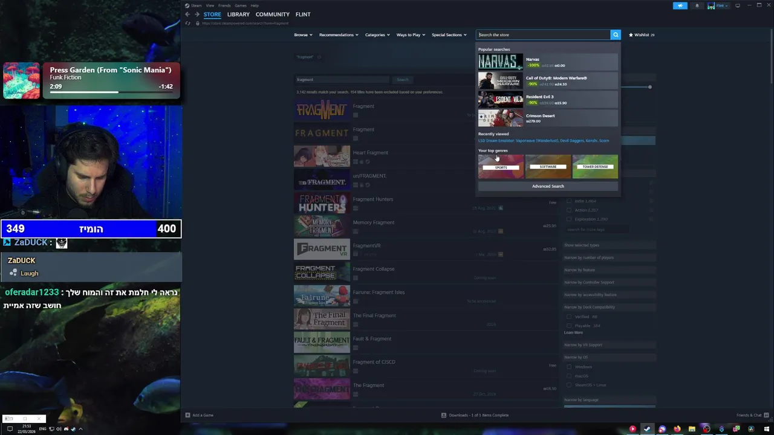This screenshot has height=435, width=774.
Task: Select the Tower Defense genre tile
Action: coord(595,167)
